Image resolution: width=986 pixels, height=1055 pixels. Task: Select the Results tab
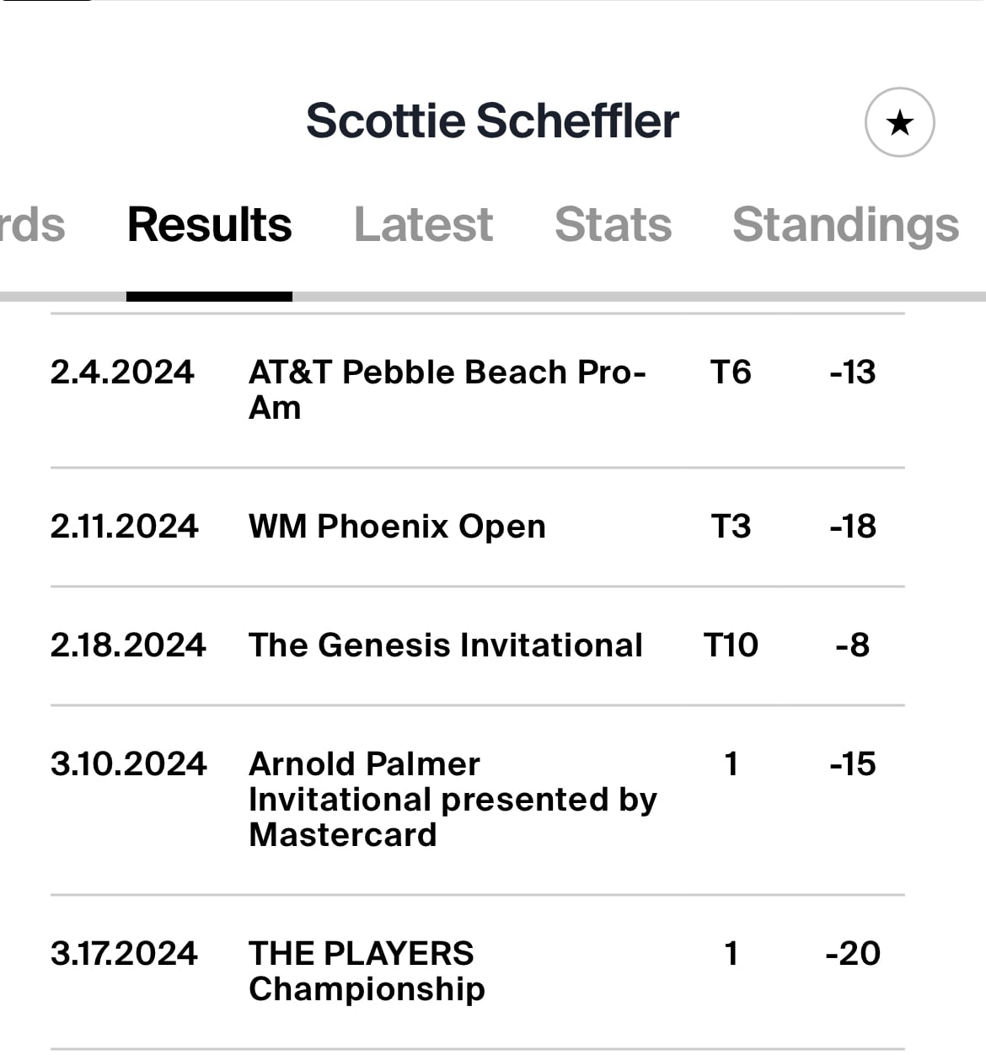[209, 225]
